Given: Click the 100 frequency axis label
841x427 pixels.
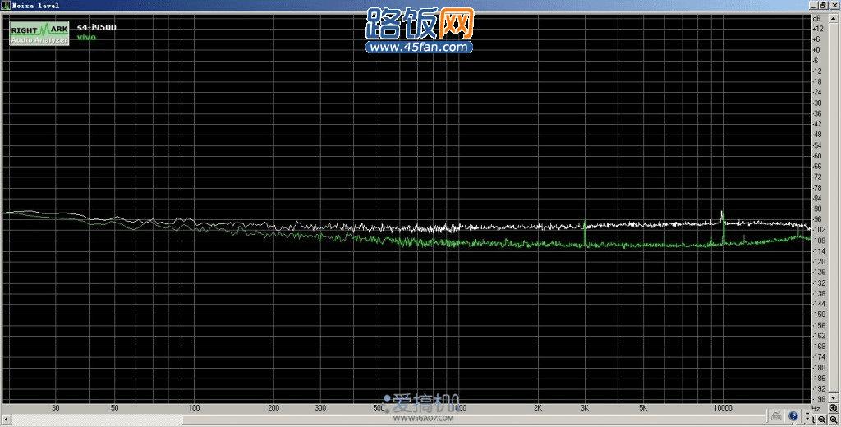Looking at the screenshot, I should pos(194,407).
